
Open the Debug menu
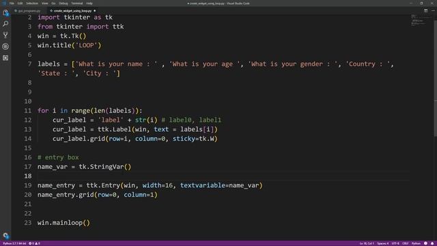pos(64,3)
